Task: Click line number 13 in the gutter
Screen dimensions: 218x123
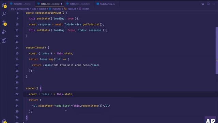Action: (x=17, y=42)
